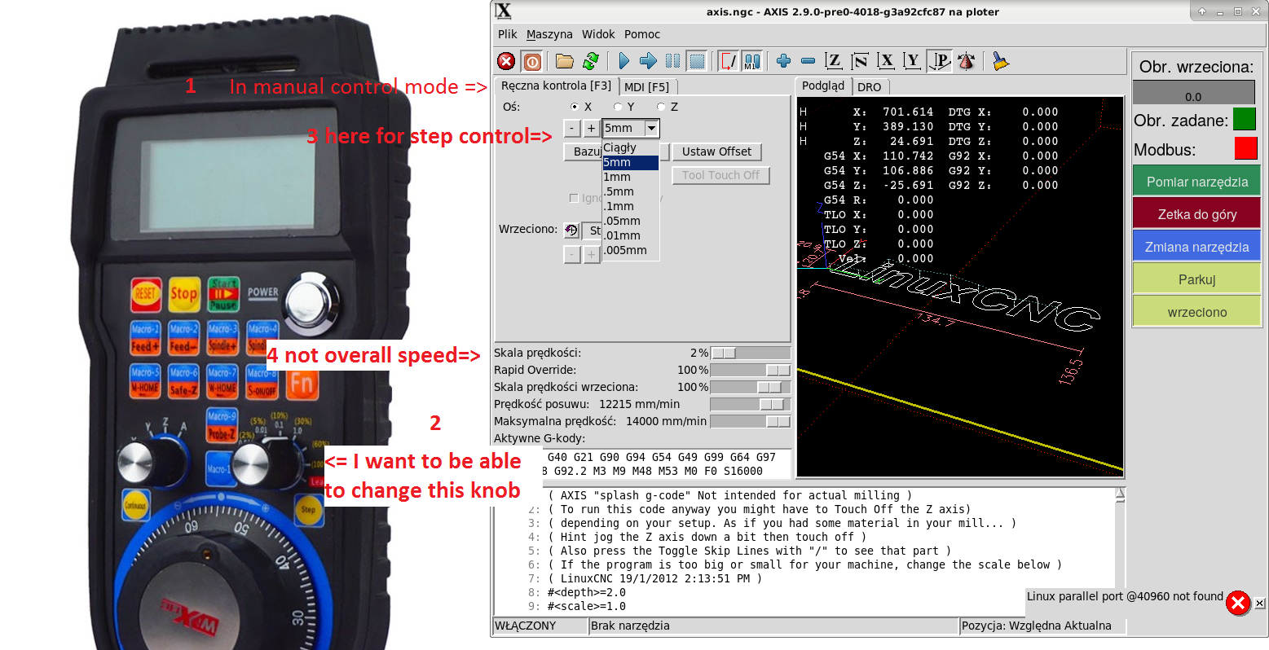Click the Tool Touch Off button
The width and height of the screenshot is (1269, 650).
click(720, 175)
